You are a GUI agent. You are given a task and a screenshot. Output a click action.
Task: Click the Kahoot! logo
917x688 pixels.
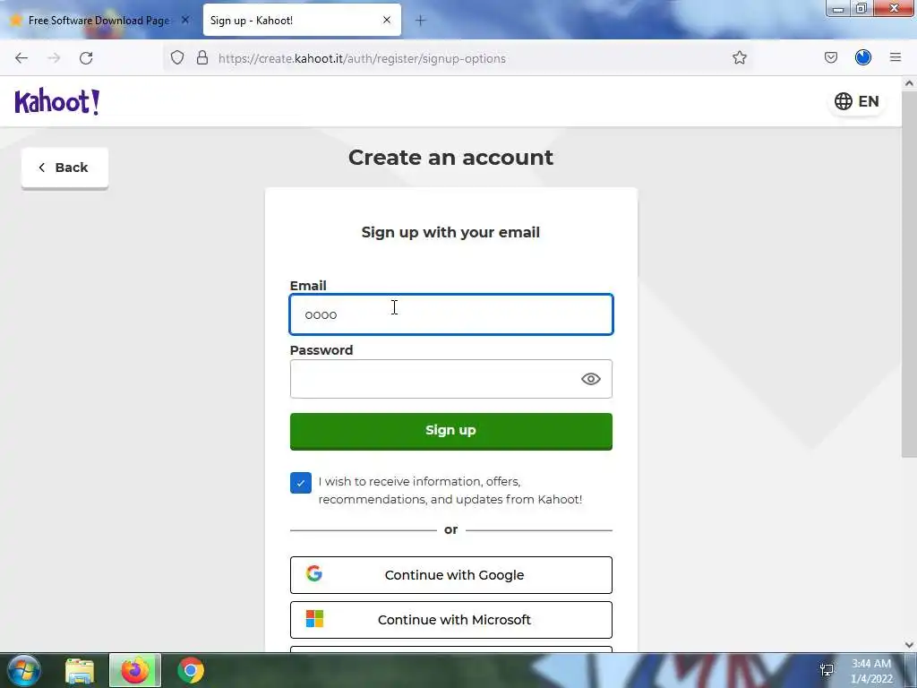tap(57, 102)
